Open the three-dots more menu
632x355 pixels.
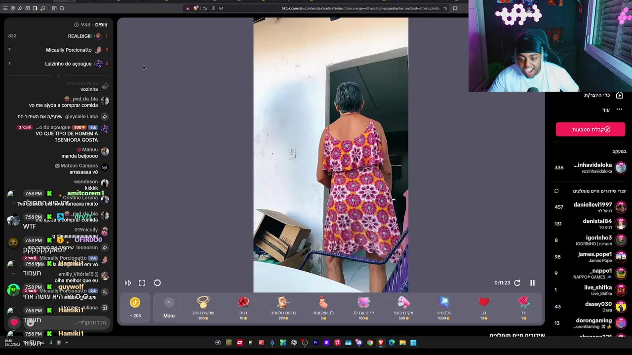coord(620,109)
